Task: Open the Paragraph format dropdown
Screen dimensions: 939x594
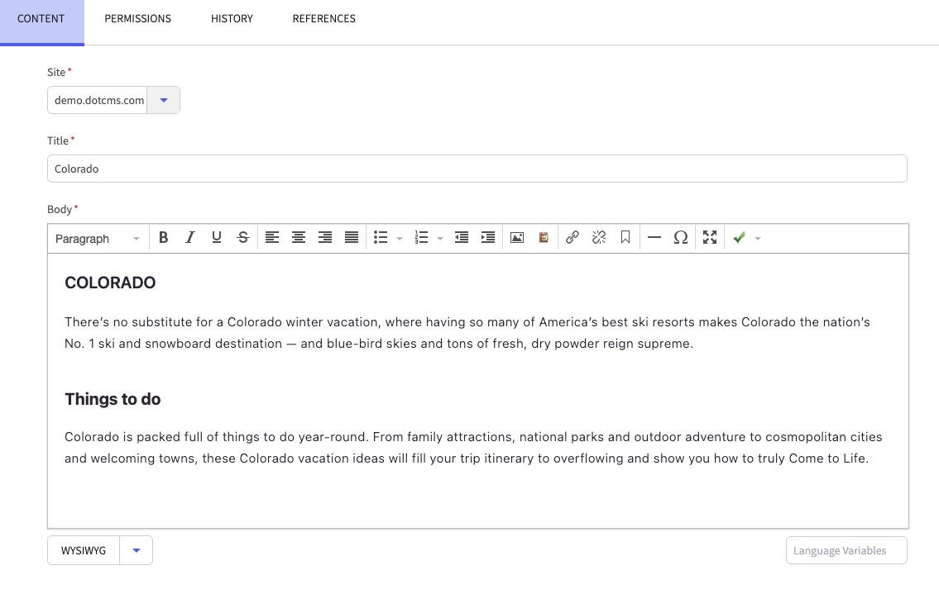Action: [x=98, y=239]
